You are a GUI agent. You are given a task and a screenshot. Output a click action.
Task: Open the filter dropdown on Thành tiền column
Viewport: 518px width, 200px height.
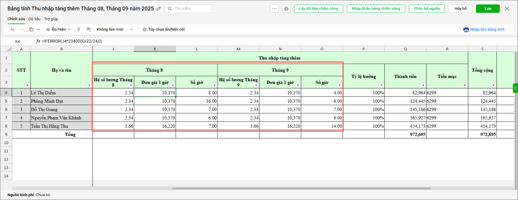coord(423,85)
